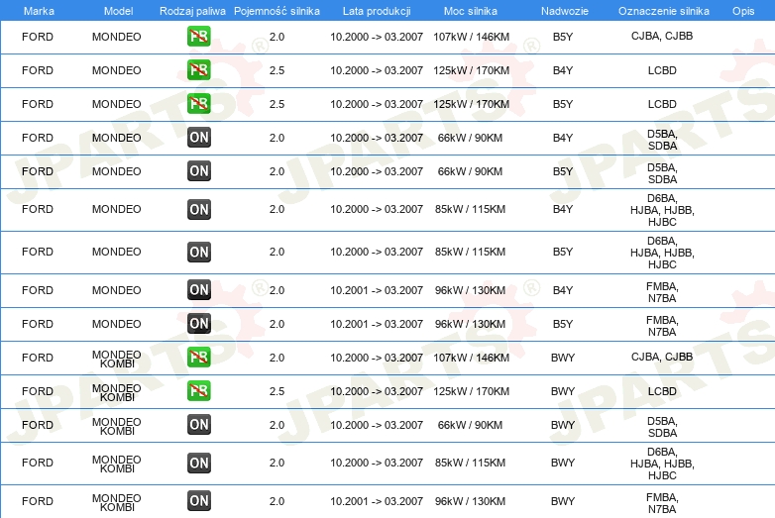Screen dimensions: 775x518
Task: Click the 107kW / 146KM power cell in the B5Y row
Action: click(x=471, y=37)
